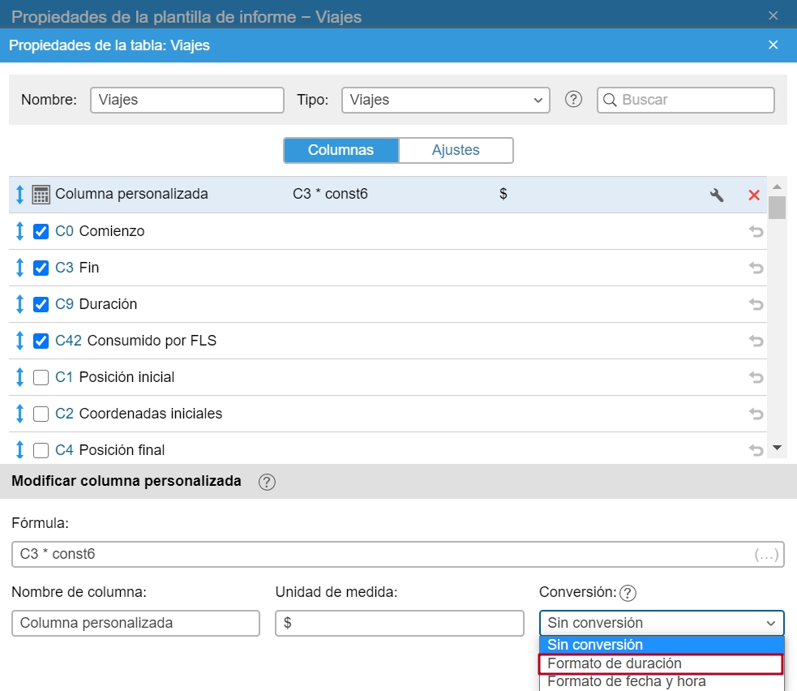Image resolution: width=797 pixels, height=691 pixels.
Task: Open the Tipo dropdown showing Viajes
Action: pos(445,100)
